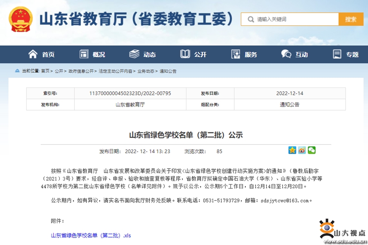Click 通知公告 breadcrumb link
368x245 pixels.
(168, 71)
